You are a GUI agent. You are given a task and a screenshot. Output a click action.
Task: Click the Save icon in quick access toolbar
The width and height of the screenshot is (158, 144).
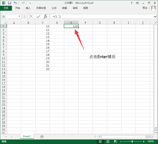click(x=9, y=3)
